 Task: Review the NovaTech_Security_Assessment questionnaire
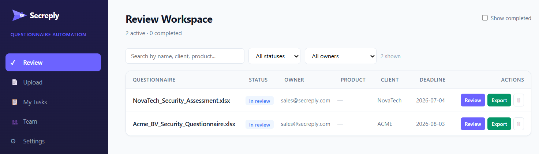point(473,100)
